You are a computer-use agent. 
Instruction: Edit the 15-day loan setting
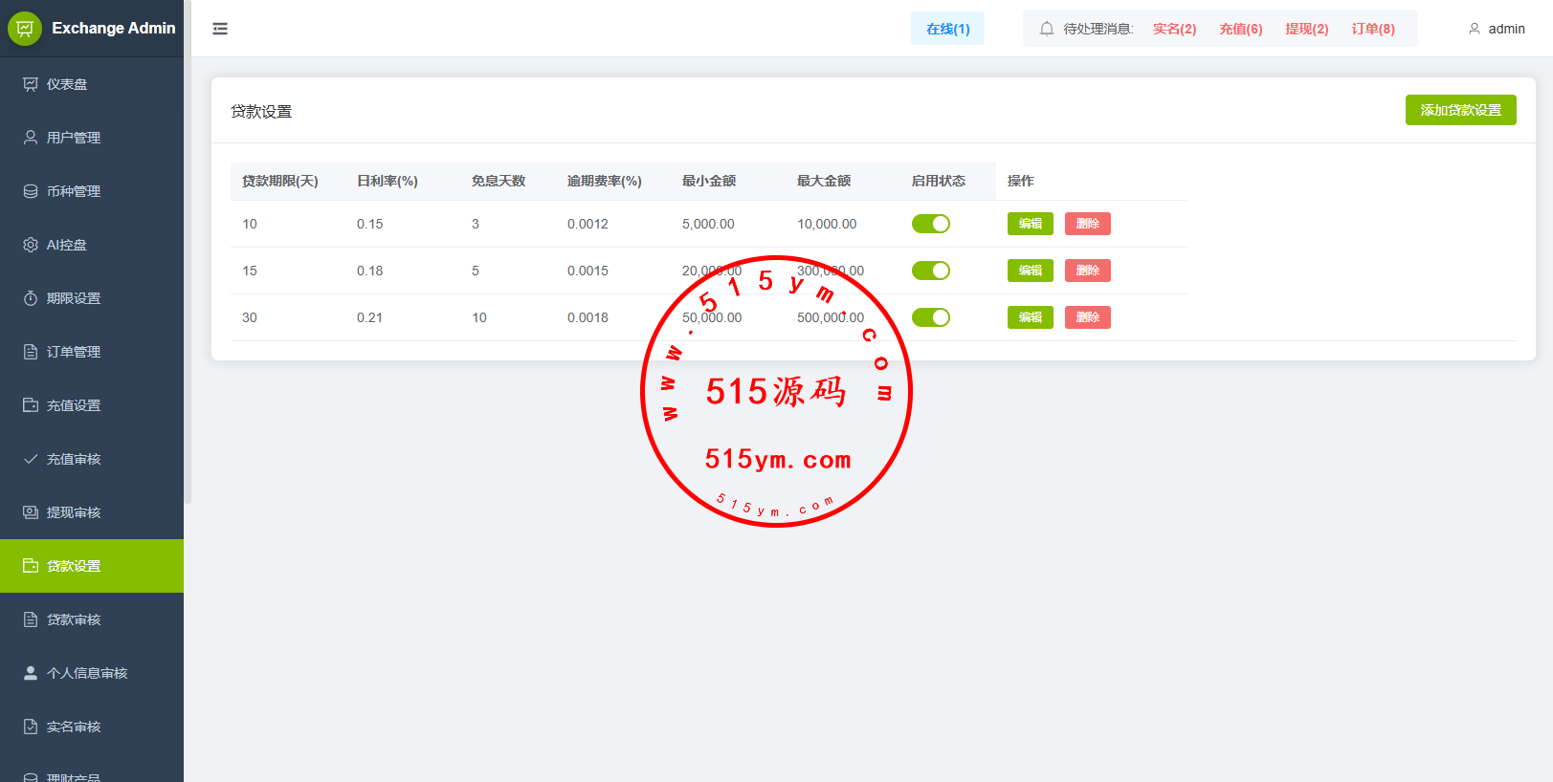(x=1031, y=271)
